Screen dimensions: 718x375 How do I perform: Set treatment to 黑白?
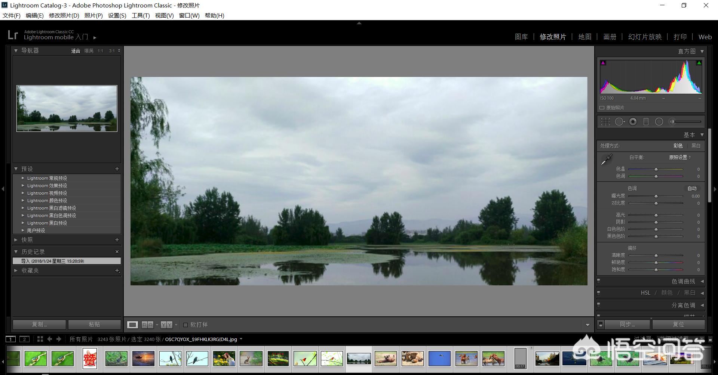point(696,146)
